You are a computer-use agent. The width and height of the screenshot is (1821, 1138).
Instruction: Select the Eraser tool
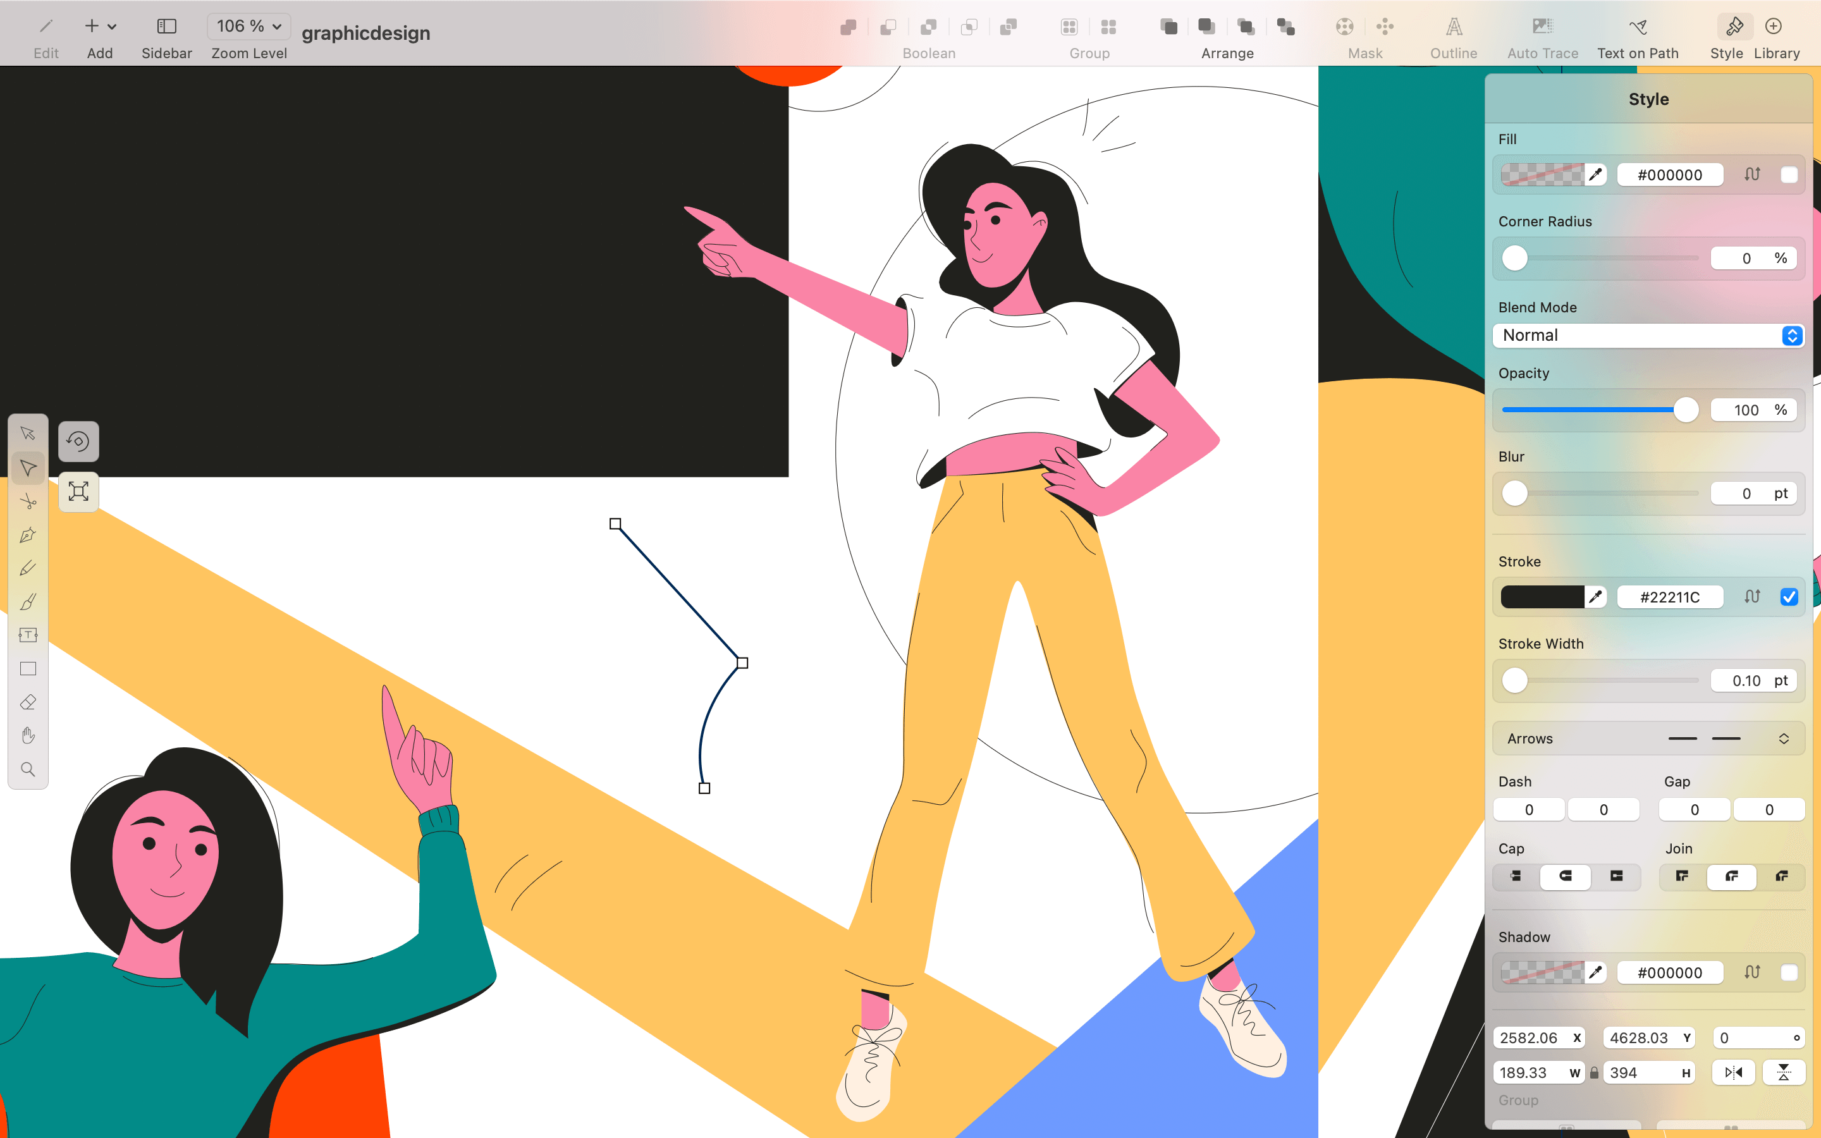[x=28, y=702]
